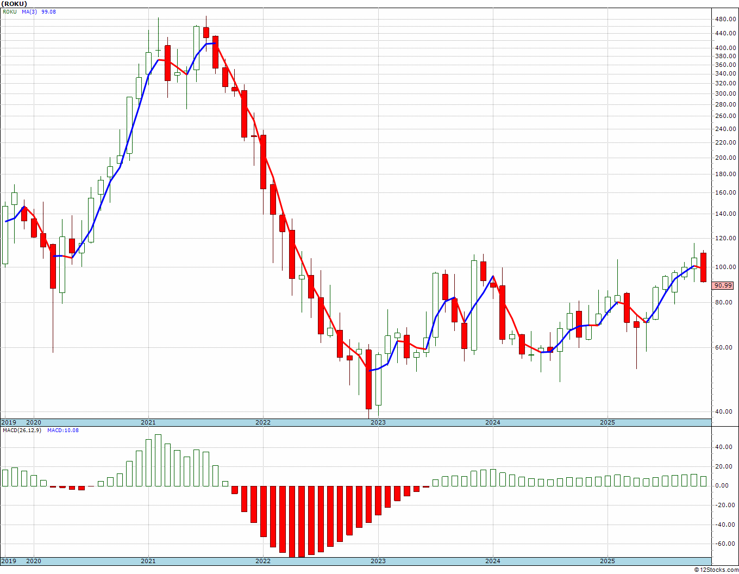Viewport: 739px width, 574px height.
Task: Click the 300.00 price axis label
Action: click(x=727, y=93)
